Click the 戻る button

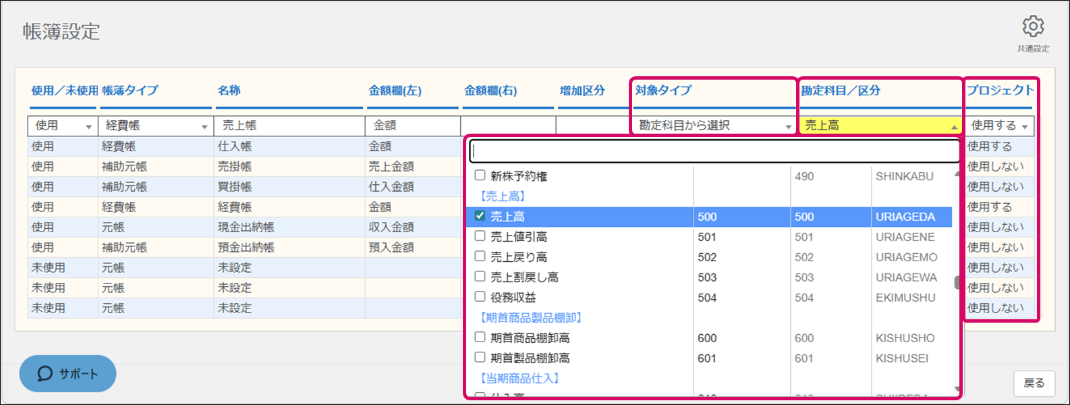pyautogui.click(x=1034, y=383)
